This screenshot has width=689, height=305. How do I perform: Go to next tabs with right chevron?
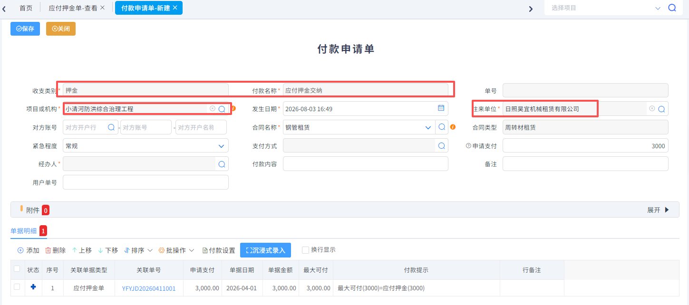click(x=531, y=9)
